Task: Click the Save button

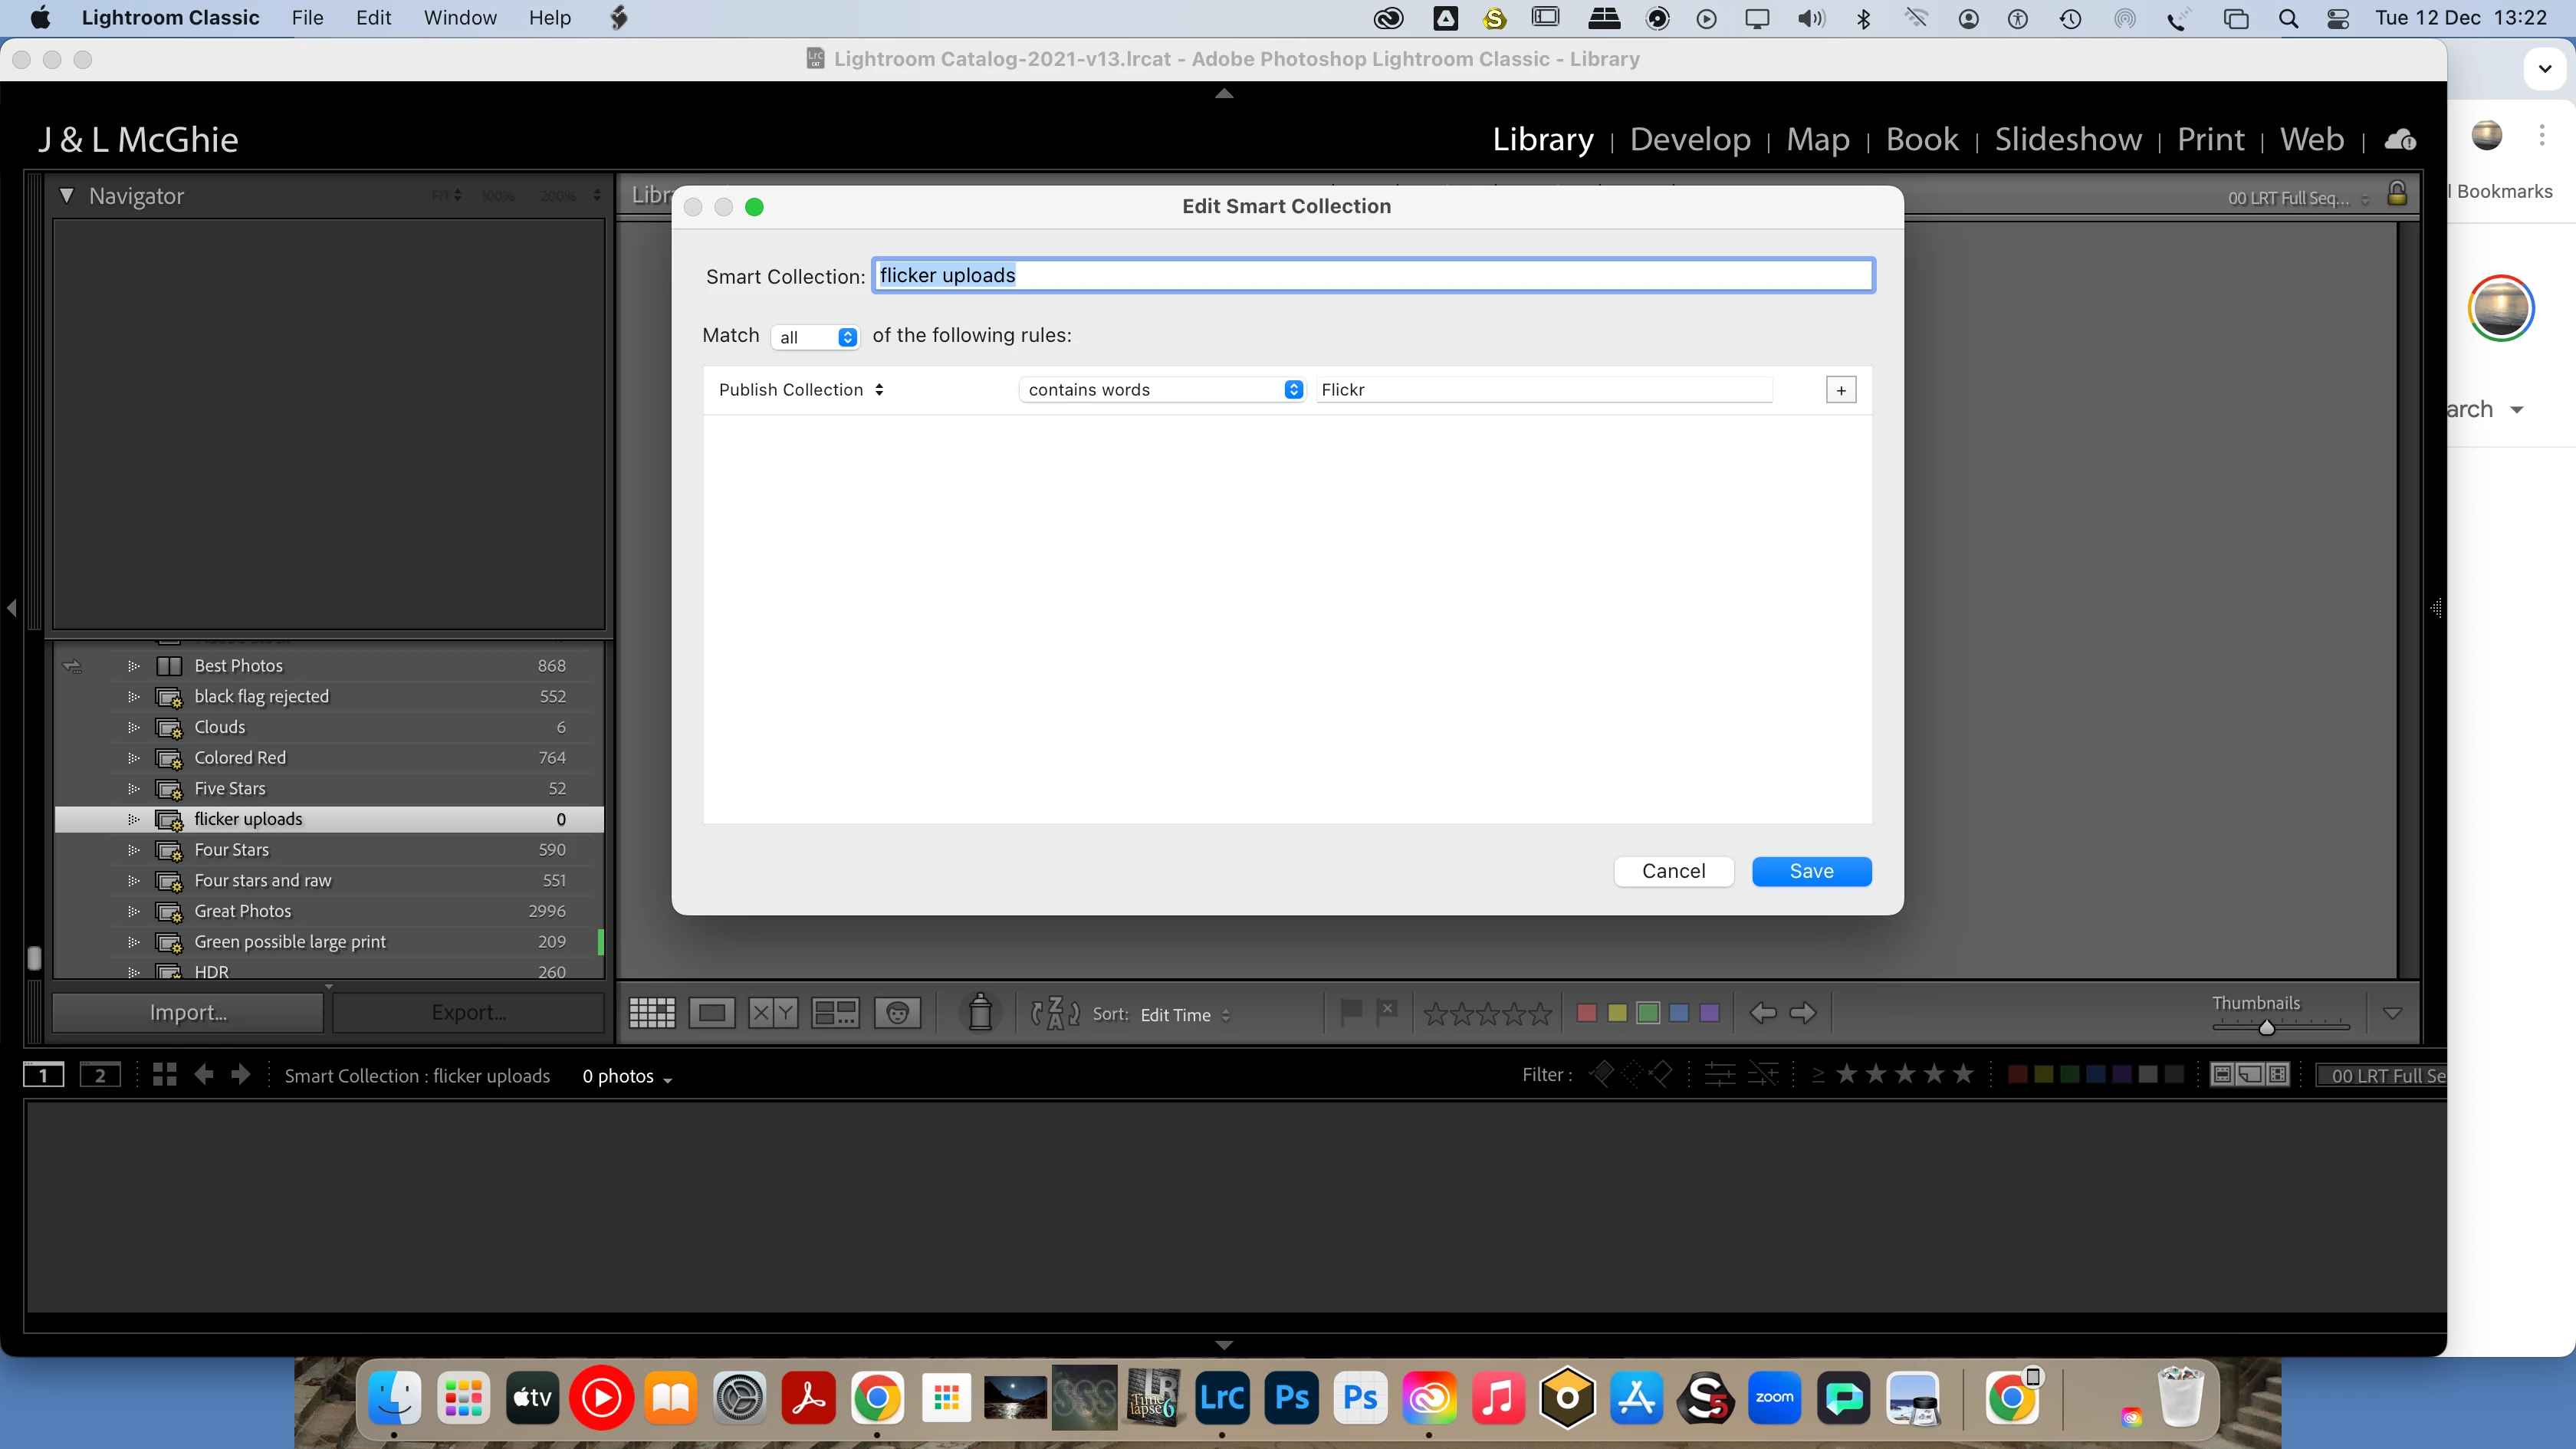Action: [x=1811, y=871]
